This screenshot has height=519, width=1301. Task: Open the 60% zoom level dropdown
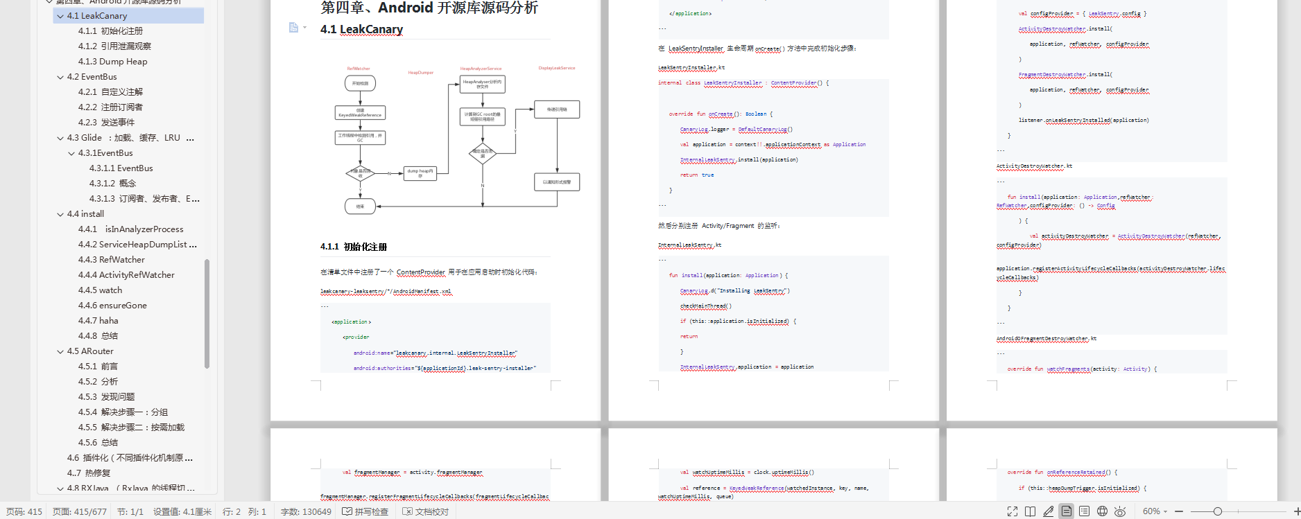tap(1155, 511)
